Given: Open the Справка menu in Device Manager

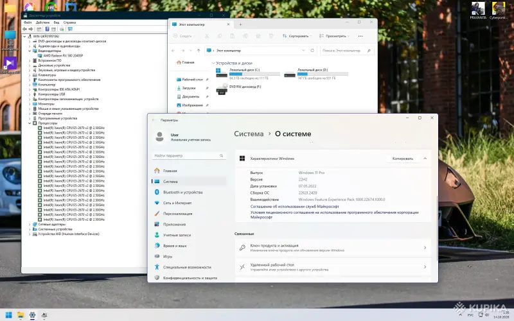Looking at the screenshot, I should point(69,22).
